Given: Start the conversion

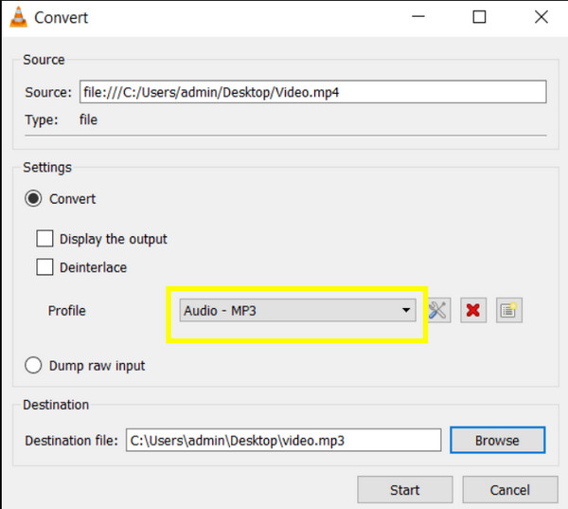Looking at the screenshot, I should click(x=404, y=490).
